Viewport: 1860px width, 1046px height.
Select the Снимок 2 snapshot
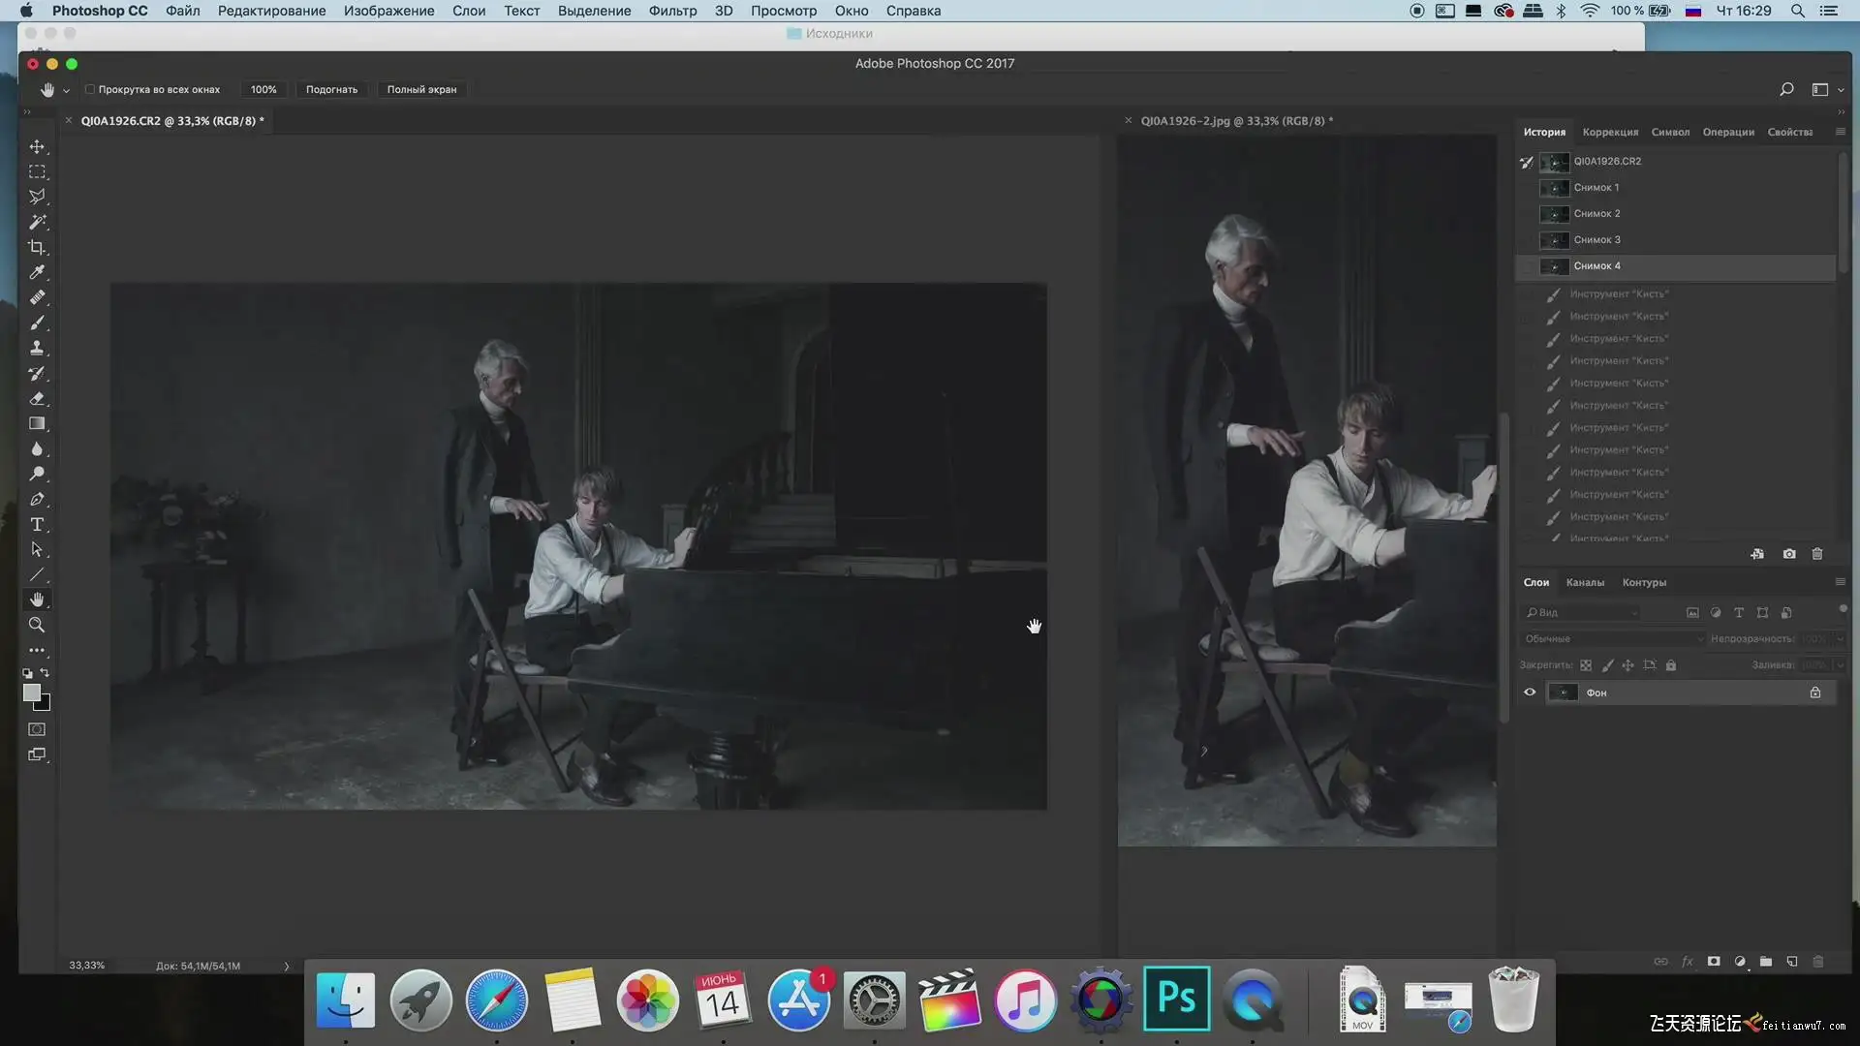coord(1676,214)
